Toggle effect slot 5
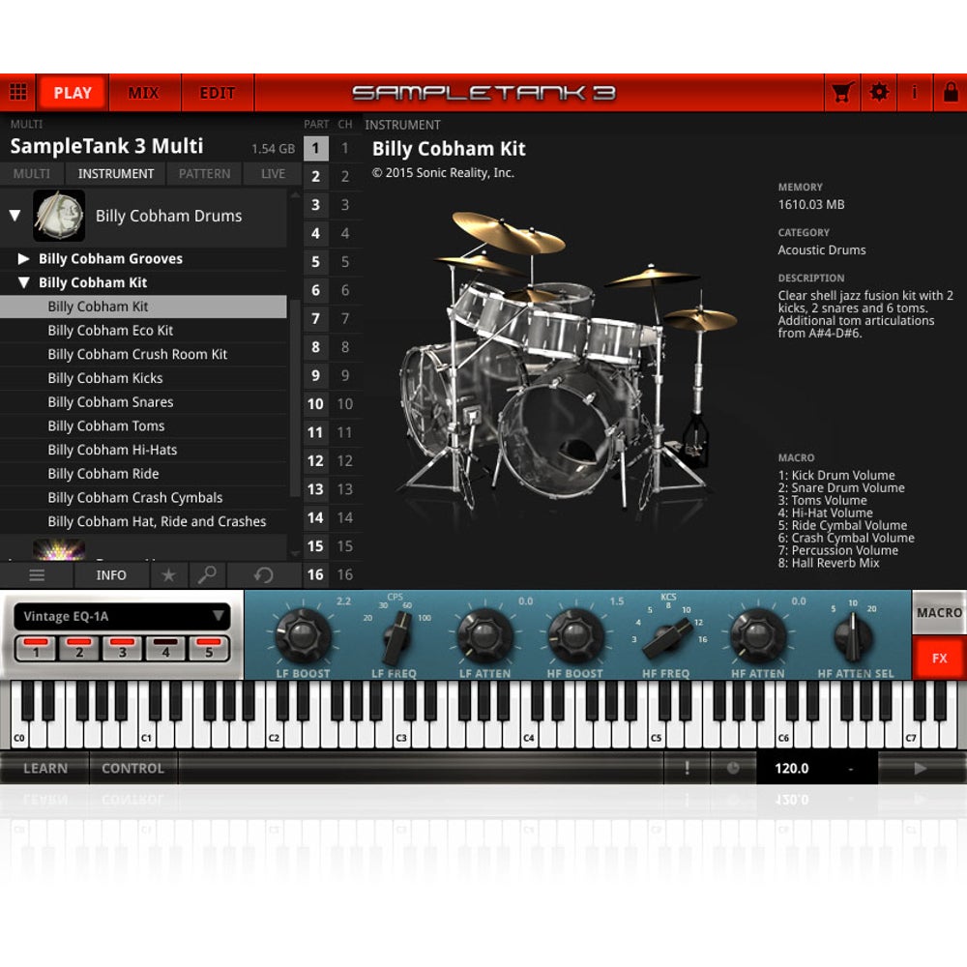Image resolution: width=967 pixels, height=967 pixels. coord(209,648)
